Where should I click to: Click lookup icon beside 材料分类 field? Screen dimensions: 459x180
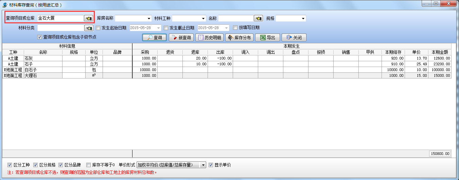88,28
